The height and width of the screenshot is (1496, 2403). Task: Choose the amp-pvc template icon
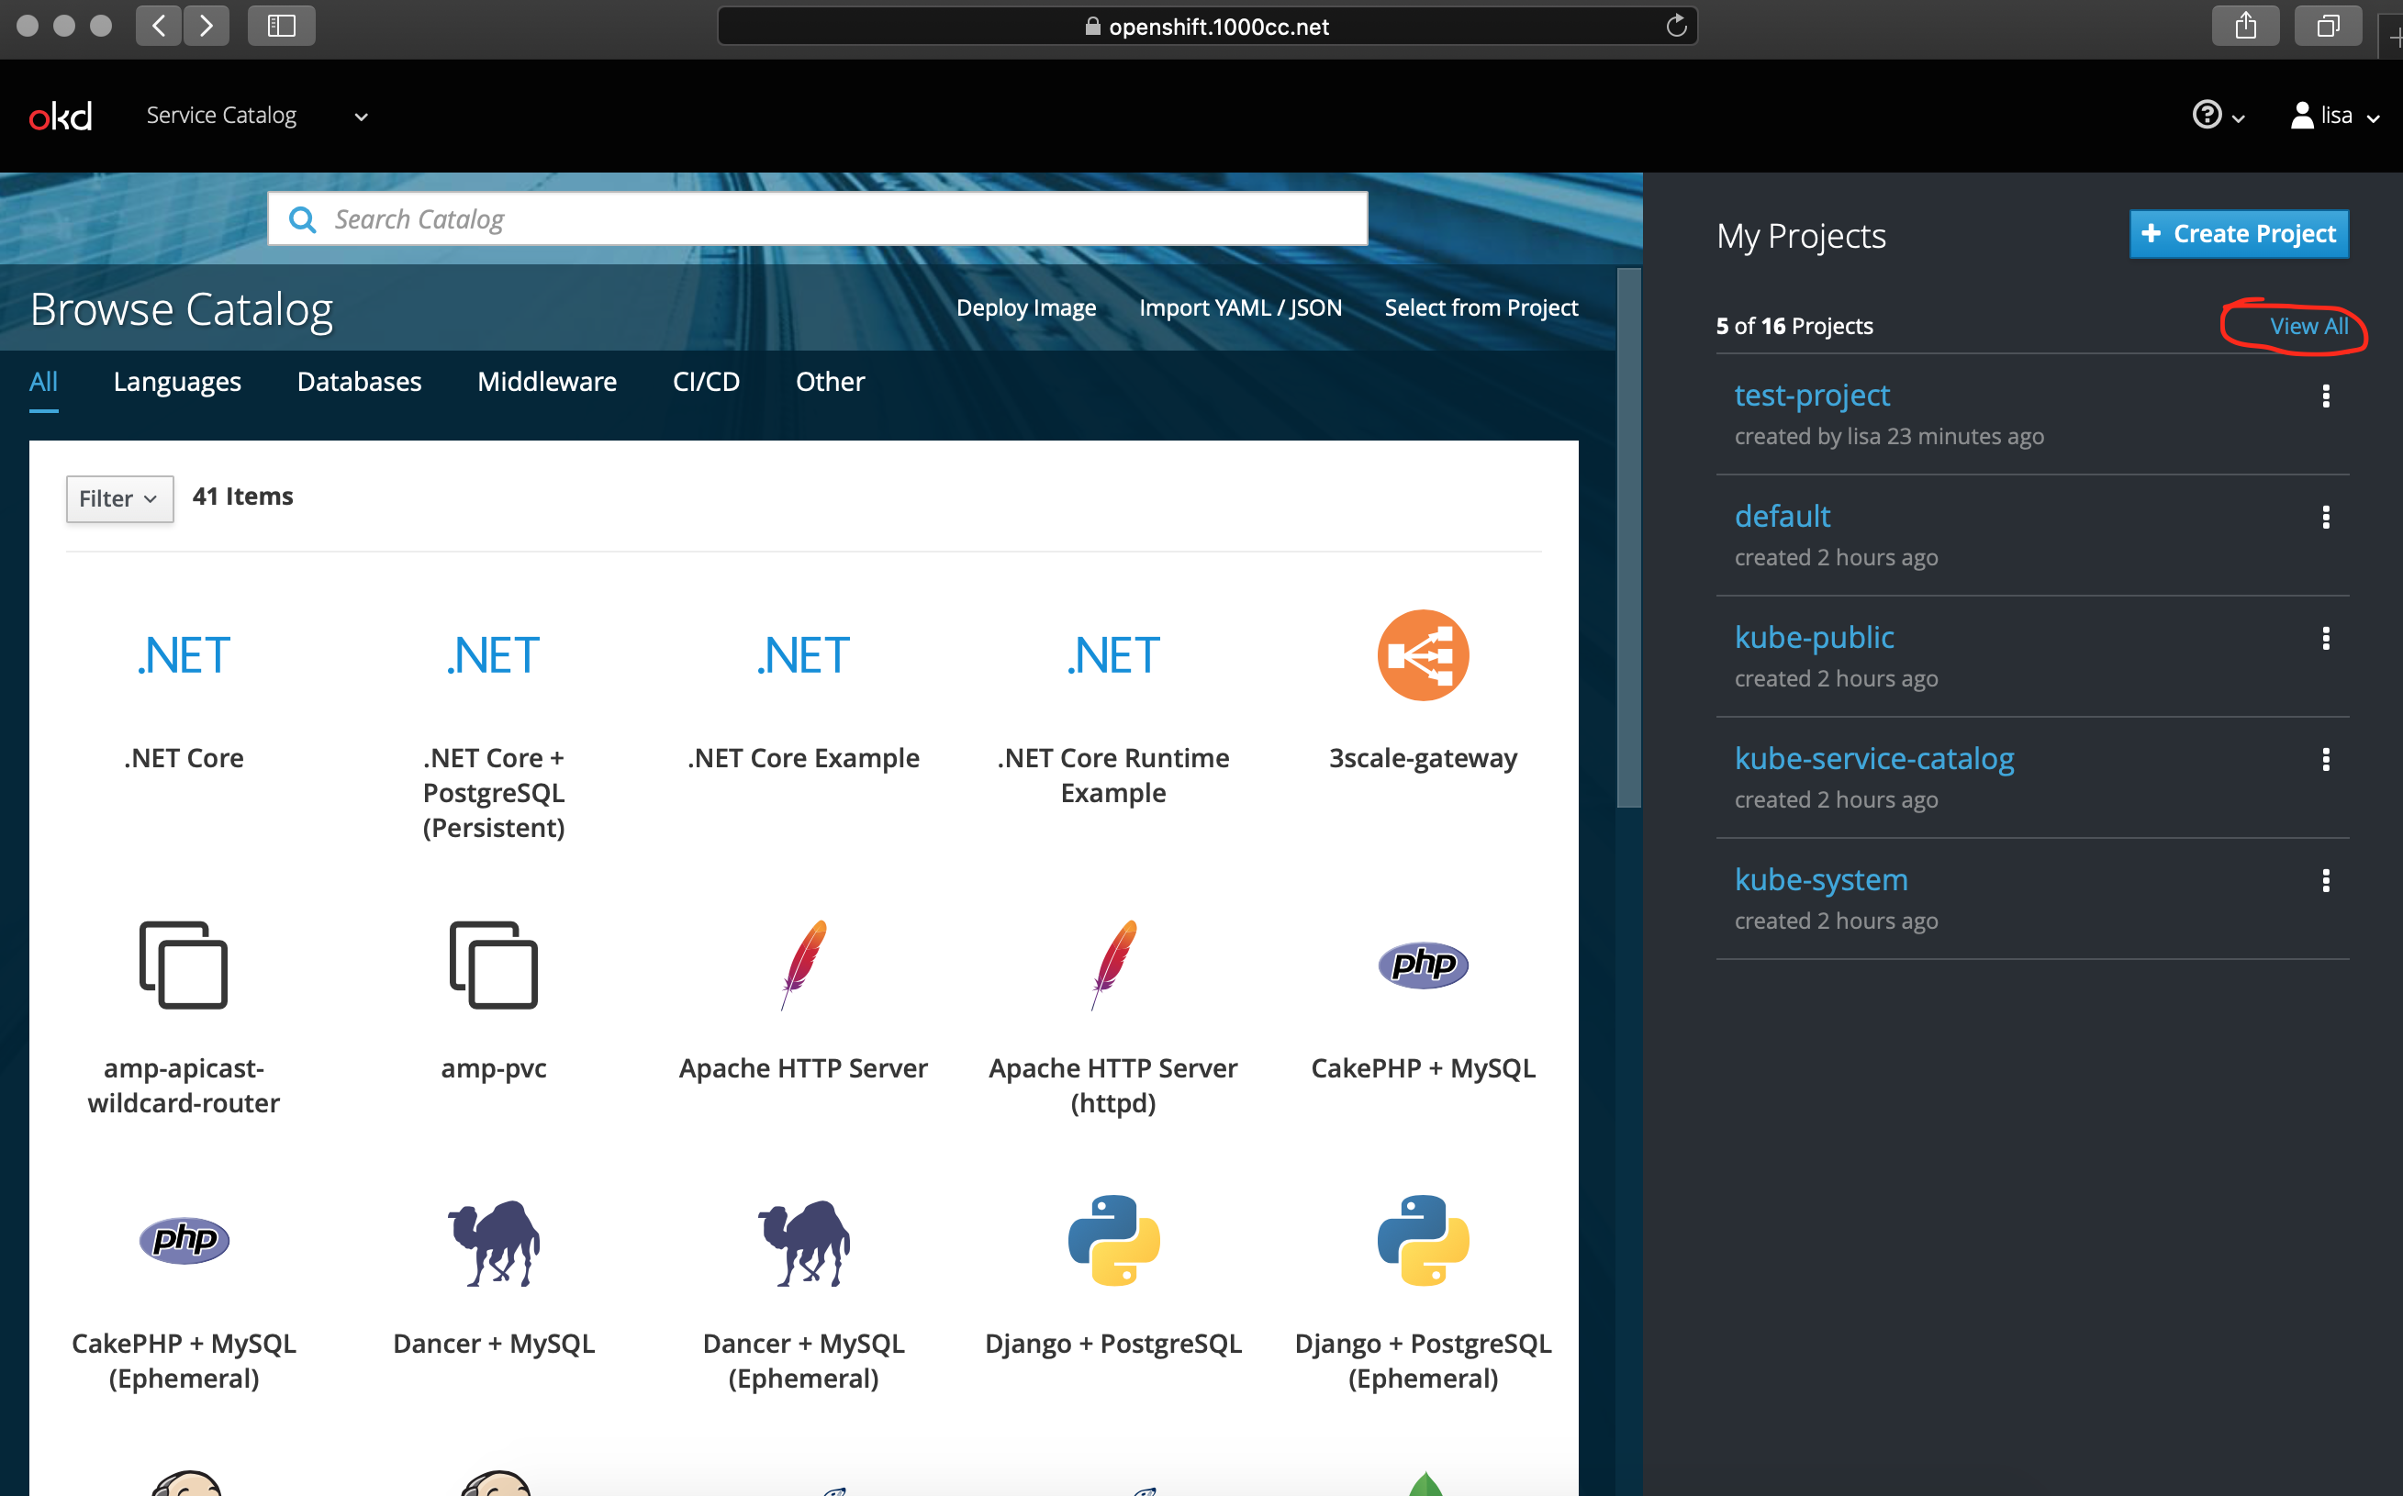pyautogui.click(x=493, y=965)
